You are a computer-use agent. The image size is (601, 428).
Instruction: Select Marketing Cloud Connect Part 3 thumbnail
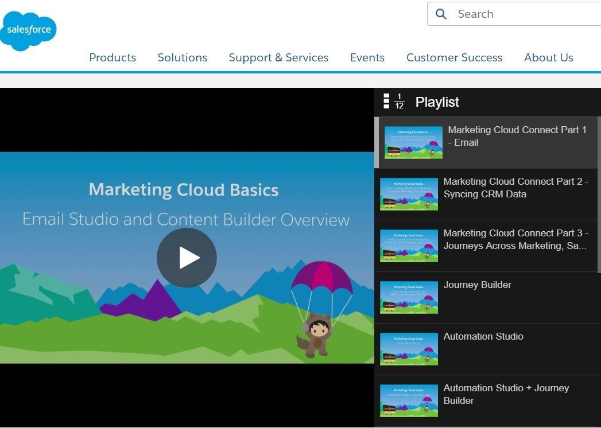[x=409, y=246]
